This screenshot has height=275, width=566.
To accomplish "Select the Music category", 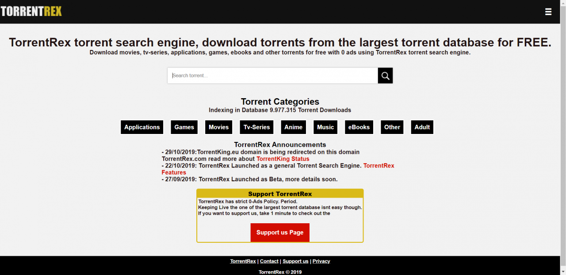I will [325, 127].
